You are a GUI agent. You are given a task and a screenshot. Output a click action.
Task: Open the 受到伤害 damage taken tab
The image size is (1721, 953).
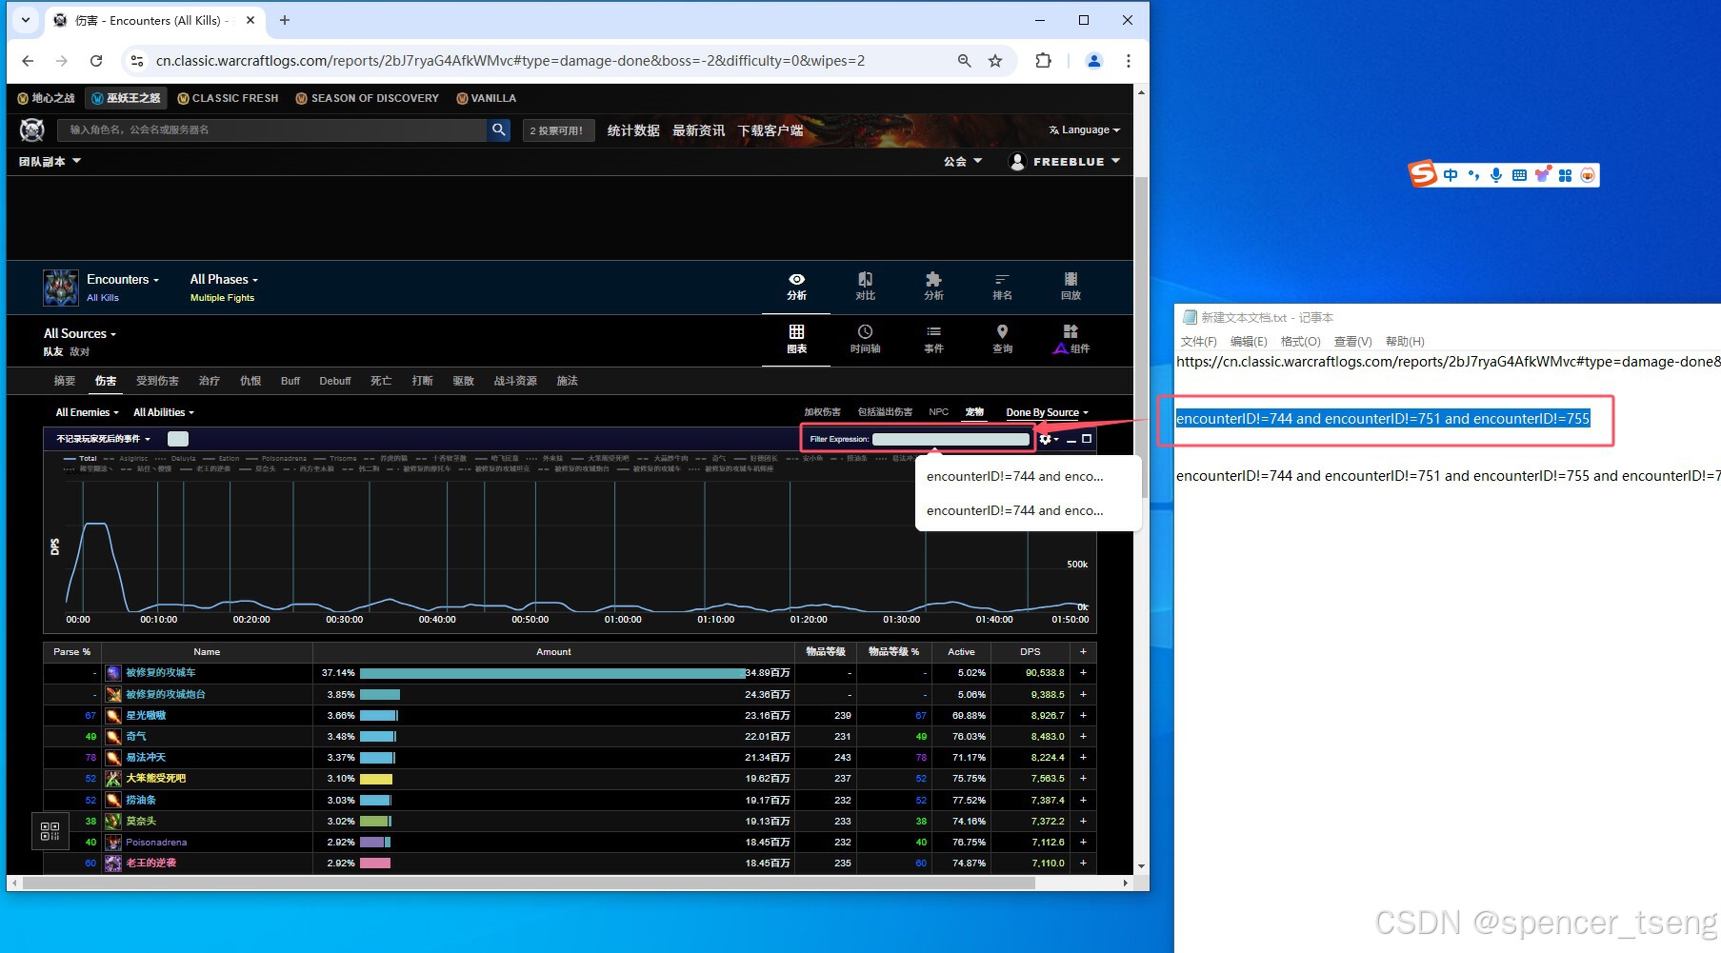click(157, 381)
